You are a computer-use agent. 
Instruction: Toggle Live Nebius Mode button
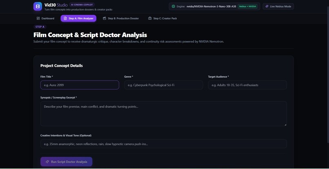[x=278, y=7]
